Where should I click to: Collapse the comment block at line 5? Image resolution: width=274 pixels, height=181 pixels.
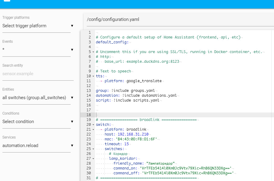tap(93, 52)
